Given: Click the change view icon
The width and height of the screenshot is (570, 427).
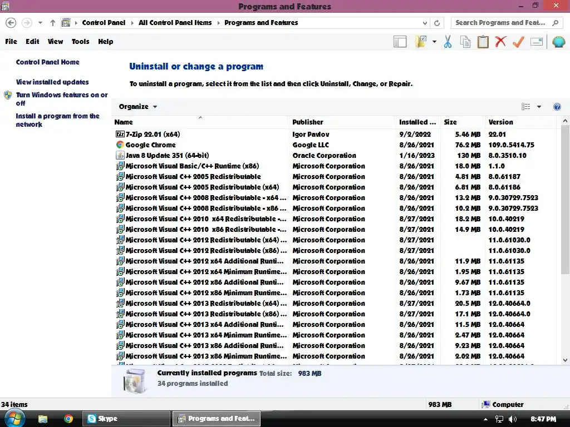Looking at the screenshot, I should pos(525,106).
